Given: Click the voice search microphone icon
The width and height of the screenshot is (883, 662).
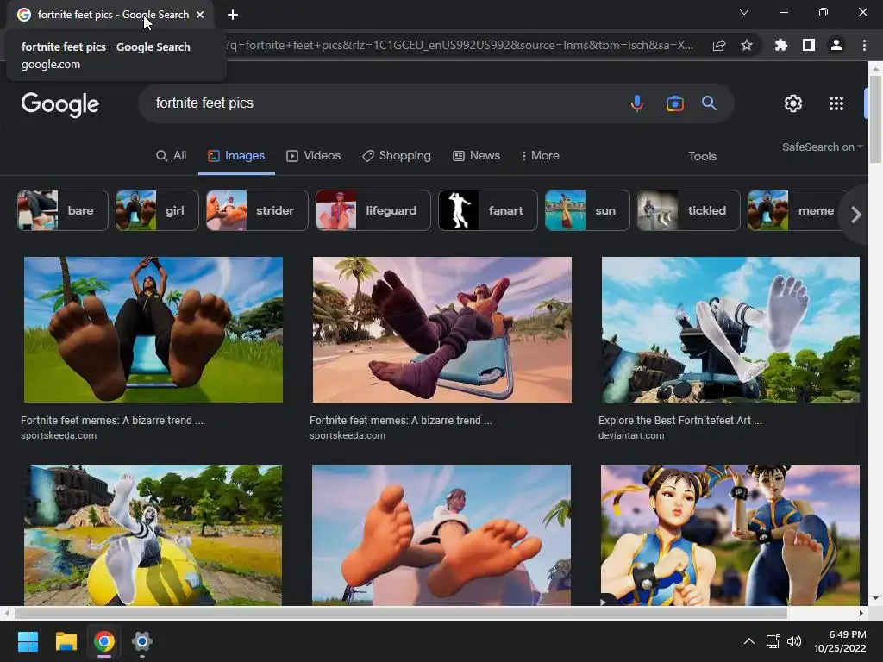Looking at the screenshot, I should point(637,103).
